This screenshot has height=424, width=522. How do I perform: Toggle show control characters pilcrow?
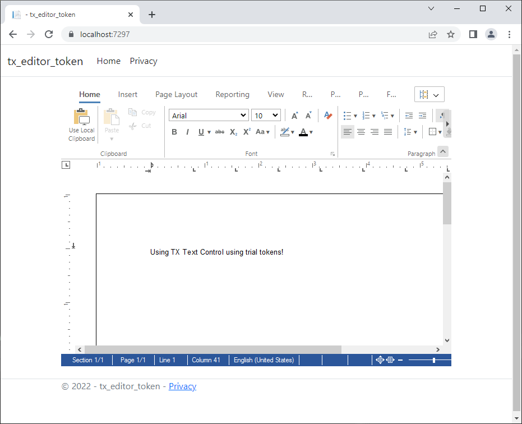(442, 116)
